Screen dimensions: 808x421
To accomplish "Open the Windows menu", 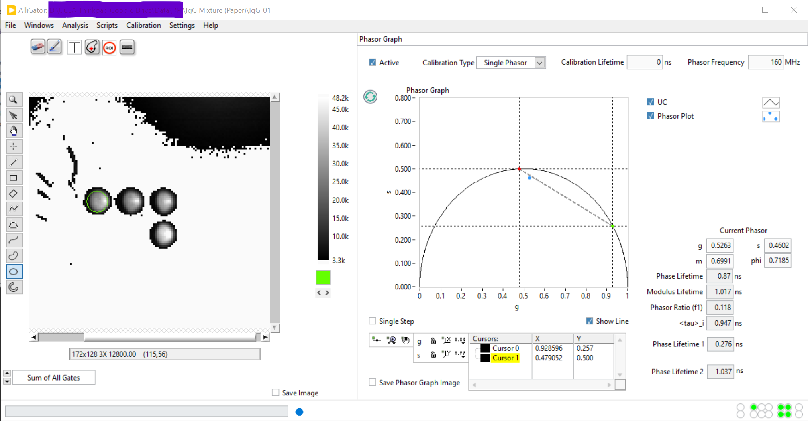I will (39, 25).
